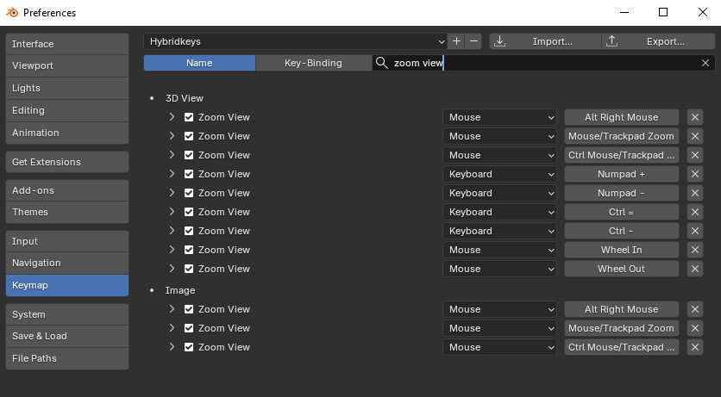721x397 pixels.
Task: Open the Animation preferences section
Action: click(x=67, y=133)
